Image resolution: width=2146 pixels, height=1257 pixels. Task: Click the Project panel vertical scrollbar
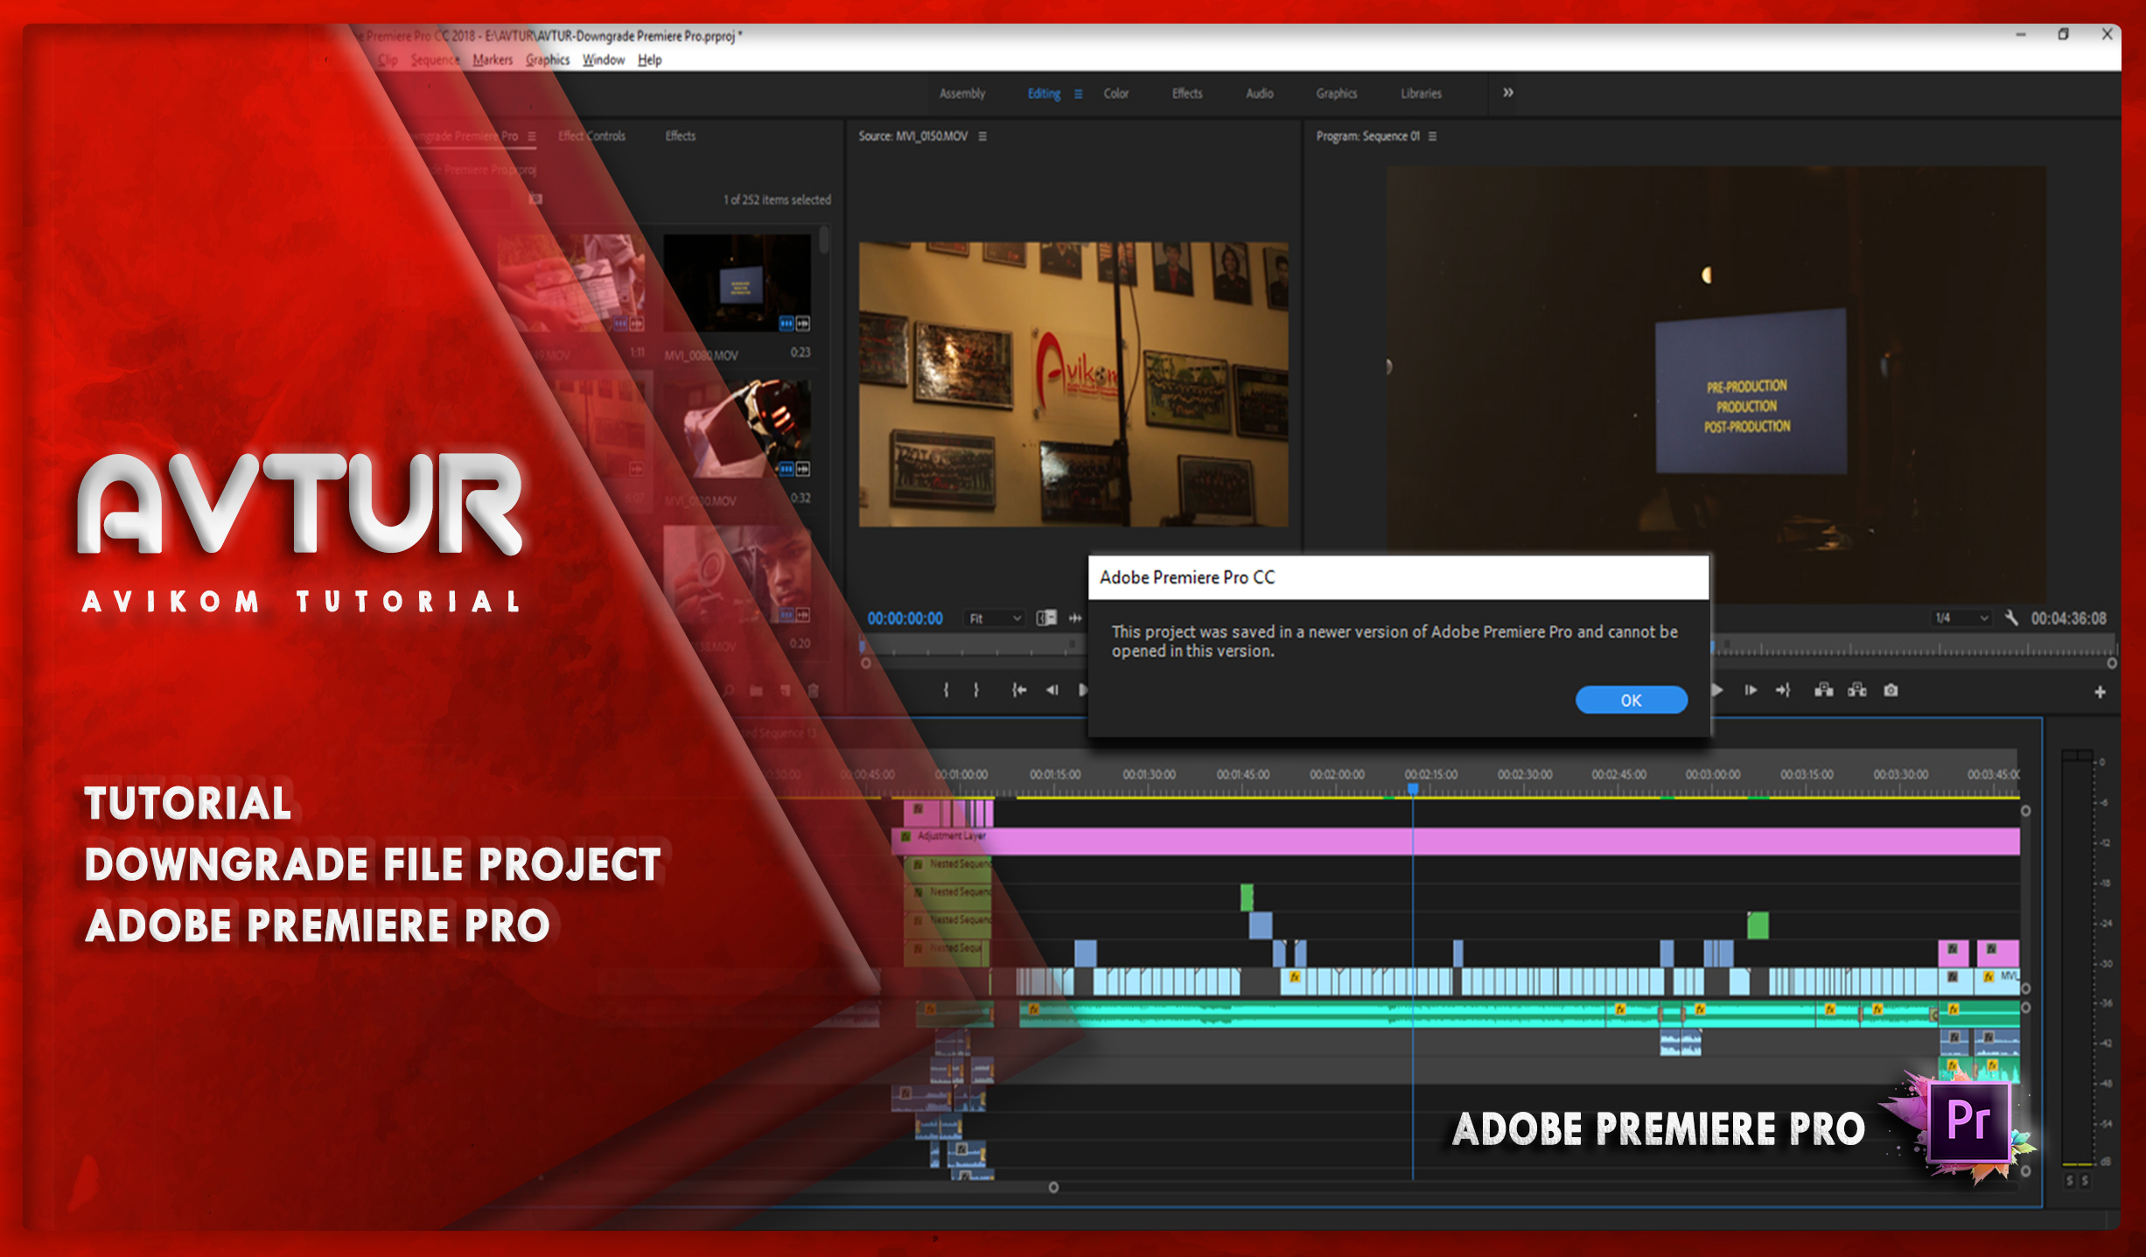[x=823, y=241]
